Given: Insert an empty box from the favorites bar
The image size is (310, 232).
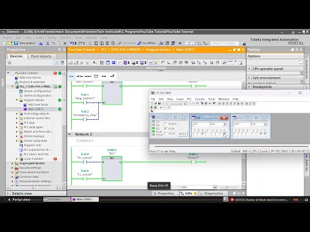Looking at the screenshot, I should (x=96, y=76).
